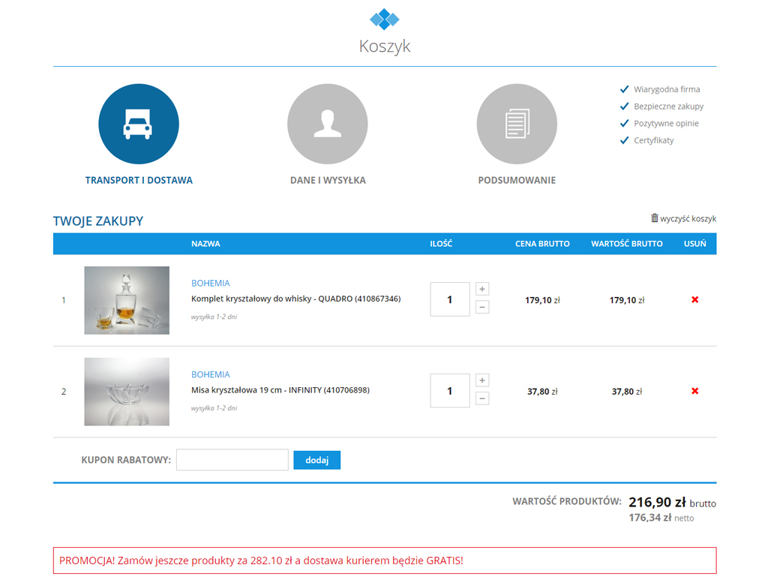768x580 pixels.
Task: Click the whisky decanter product thumbnail
Action: tap(127, 300)
